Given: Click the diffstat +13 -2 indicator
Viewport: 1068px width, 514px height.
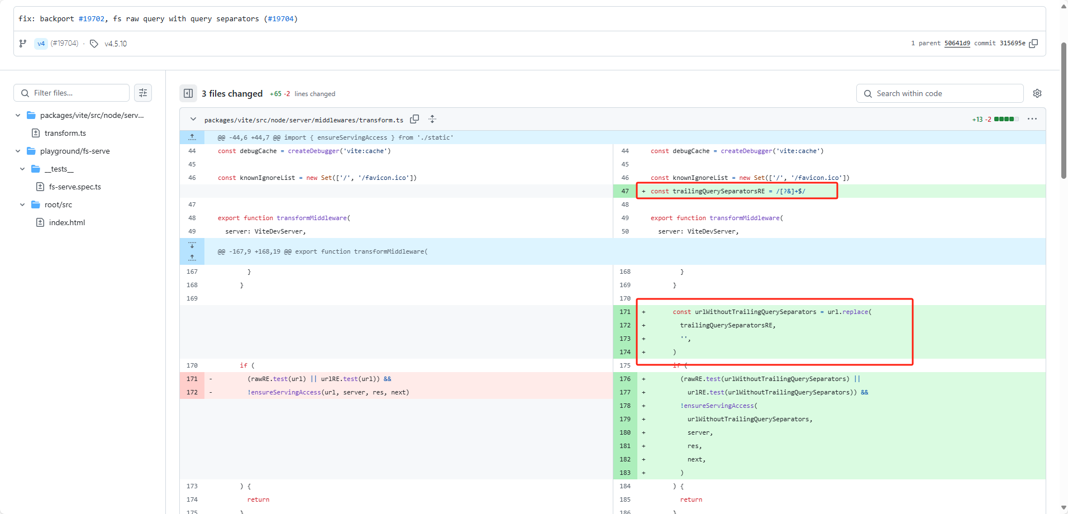Looking at the screenshot, I should click(x=995, y=119).
